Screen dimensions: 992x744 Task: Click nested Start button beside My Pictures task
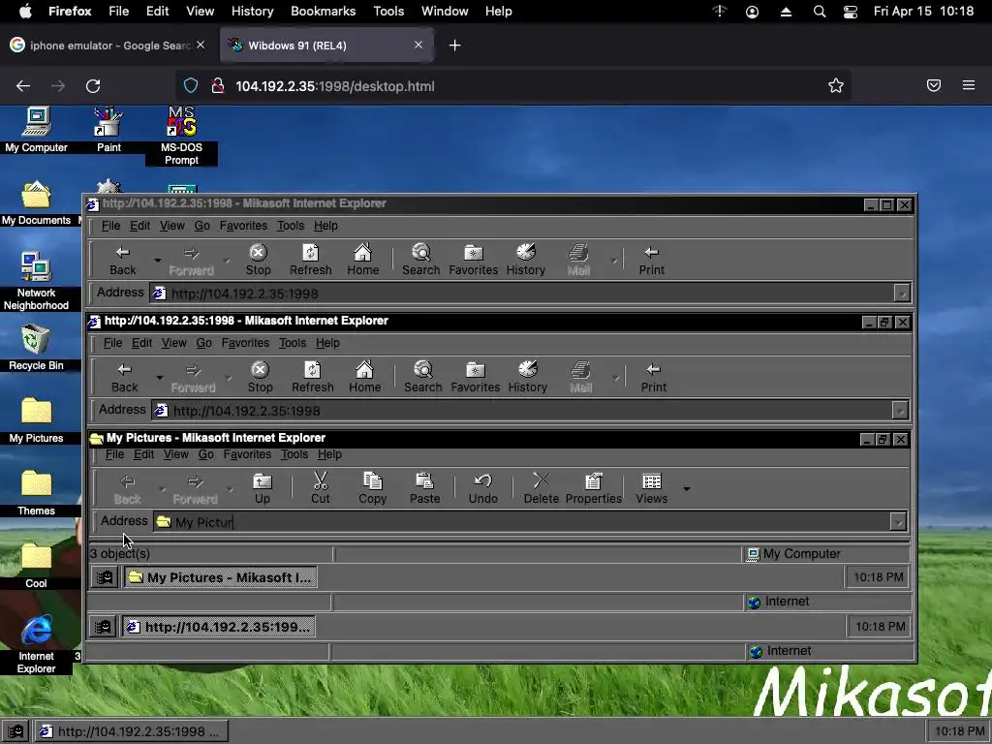105,577
